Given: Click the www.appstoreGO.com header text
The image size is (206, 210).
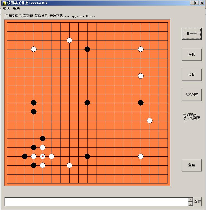Looking at the screenshot, I should pyautogui.click(x=79, y=16).
